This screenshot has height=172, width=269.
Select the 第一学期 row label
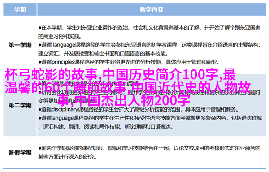tap(20, 45)
